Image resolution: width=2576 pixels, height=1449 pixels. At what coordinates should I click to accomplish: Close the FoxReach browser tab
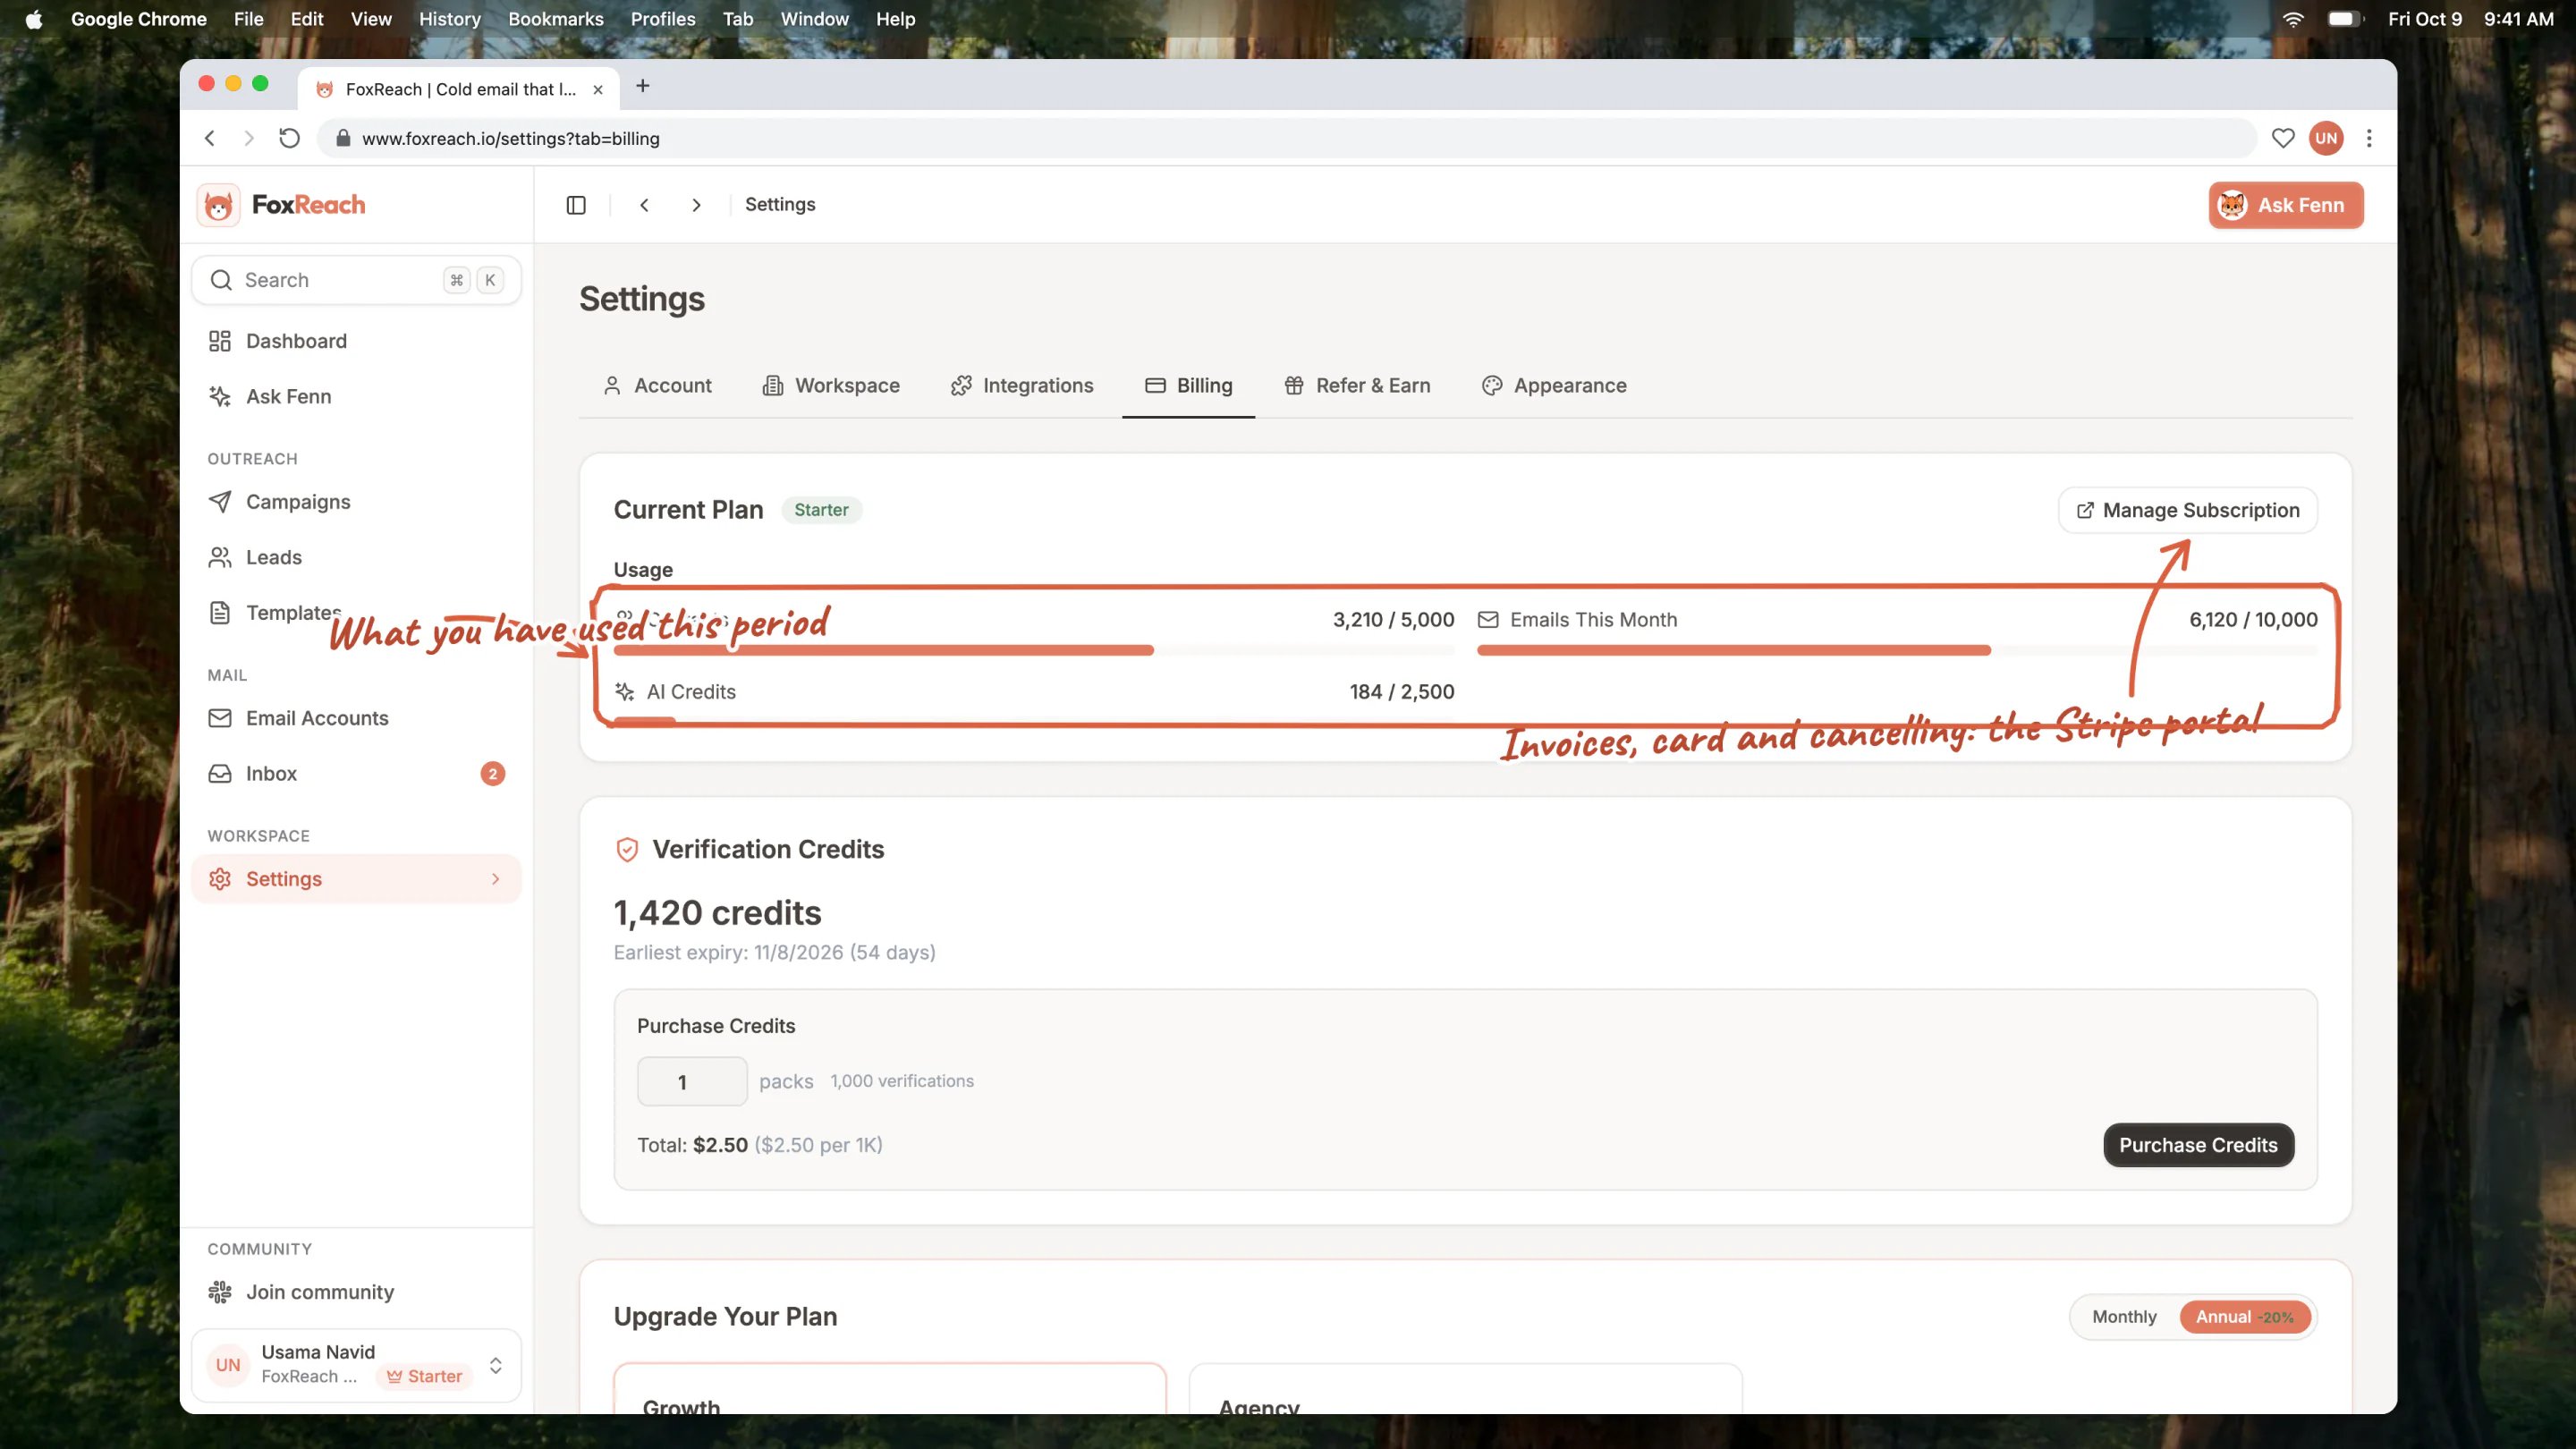click(598, 89)
